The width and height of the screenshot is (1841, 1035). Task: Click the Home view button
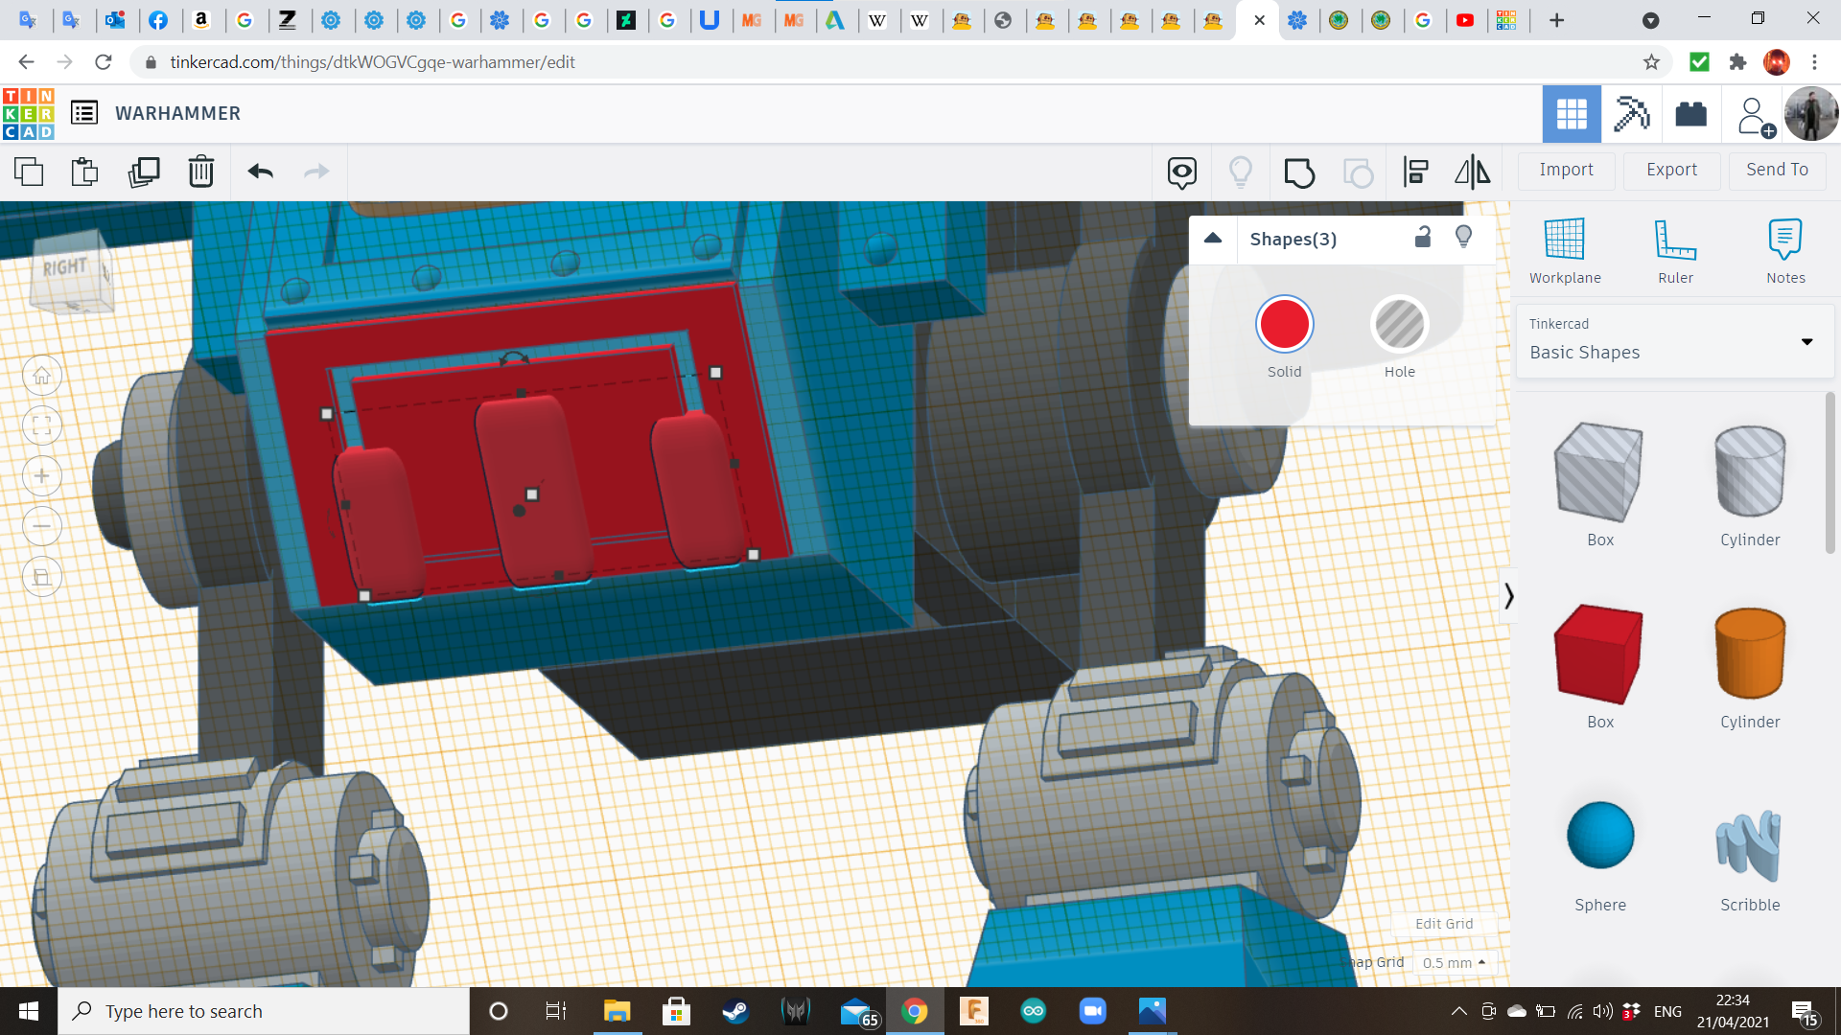(42, 376)
